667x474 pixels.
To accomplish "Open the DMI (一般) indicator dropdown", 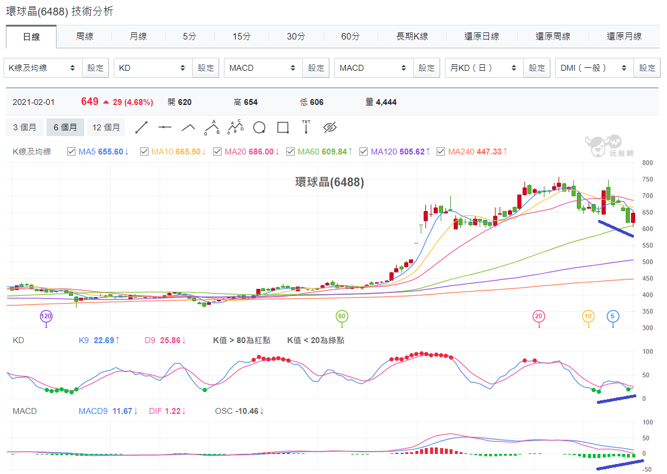I will pyautogui.click(x=595, y=68).
